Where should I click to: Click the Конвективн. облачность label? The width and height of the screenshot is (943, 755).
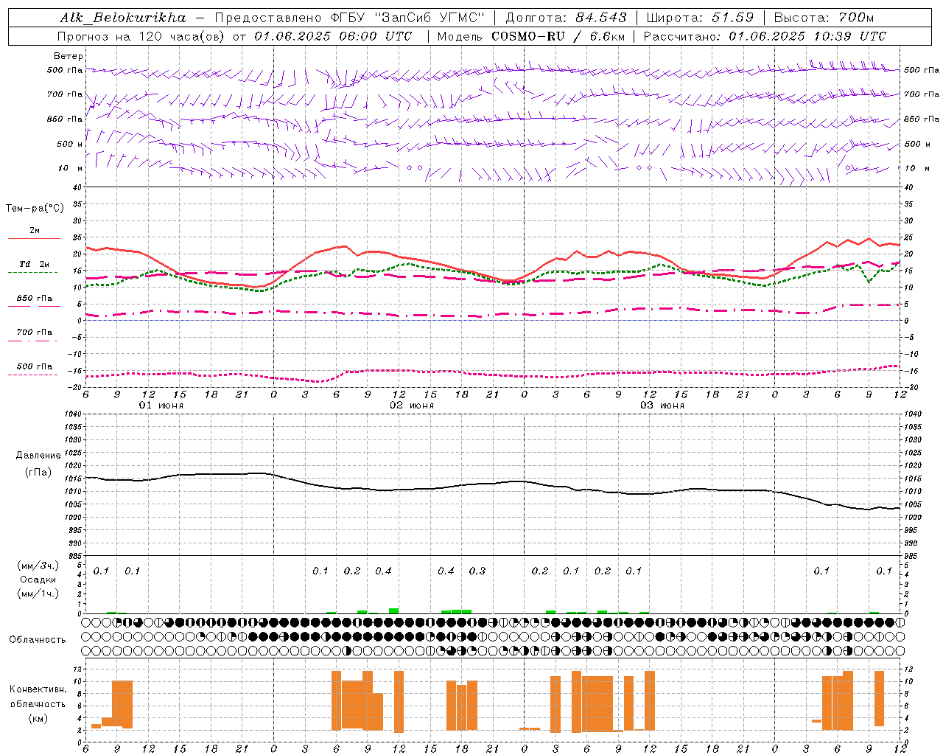click(38, 697)
